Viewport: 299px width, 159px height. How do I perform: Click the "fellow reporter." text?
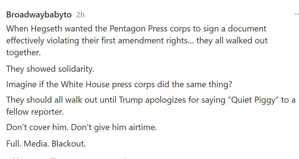click(x=35, y=112)
